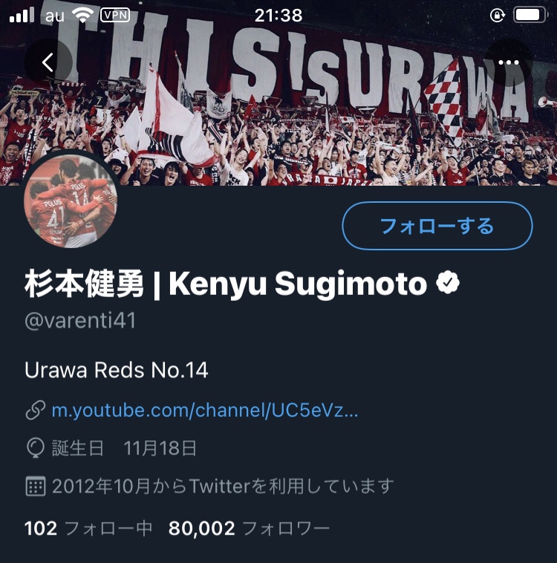Tap the rotation lock status icon
The height and width of the screenshot is (563, 557).
coord(498,16)
